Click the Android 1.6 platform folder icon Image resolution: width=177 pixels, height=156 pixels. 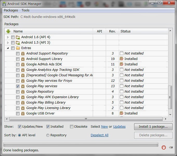[18, 37]
